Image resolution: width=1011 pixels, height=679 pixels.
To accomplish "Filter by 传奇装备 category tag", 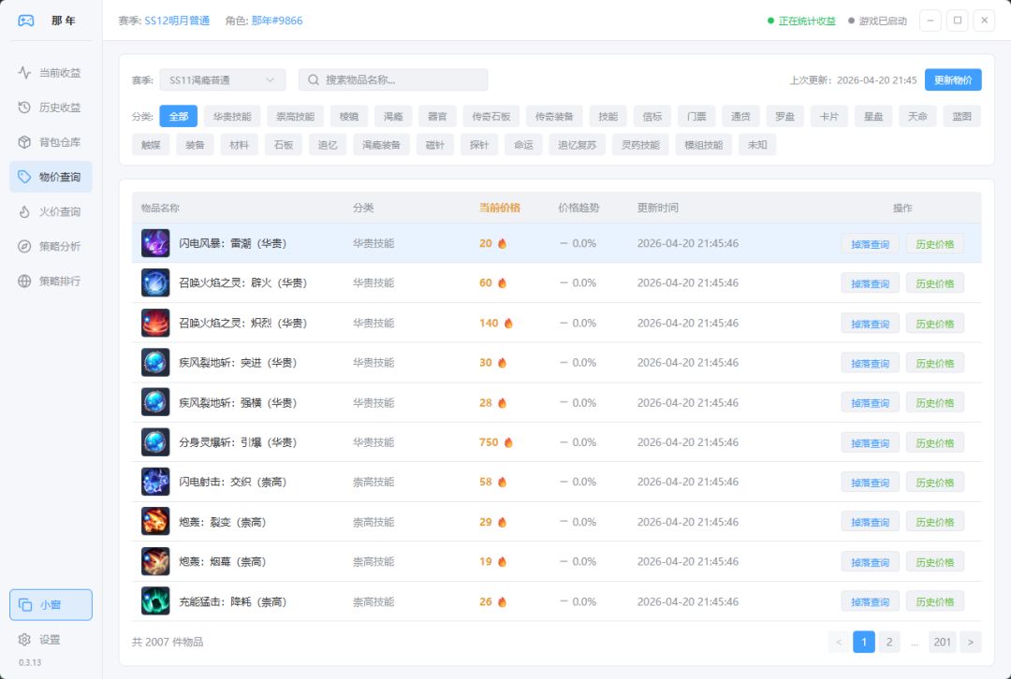I will (x=554, y=117).
